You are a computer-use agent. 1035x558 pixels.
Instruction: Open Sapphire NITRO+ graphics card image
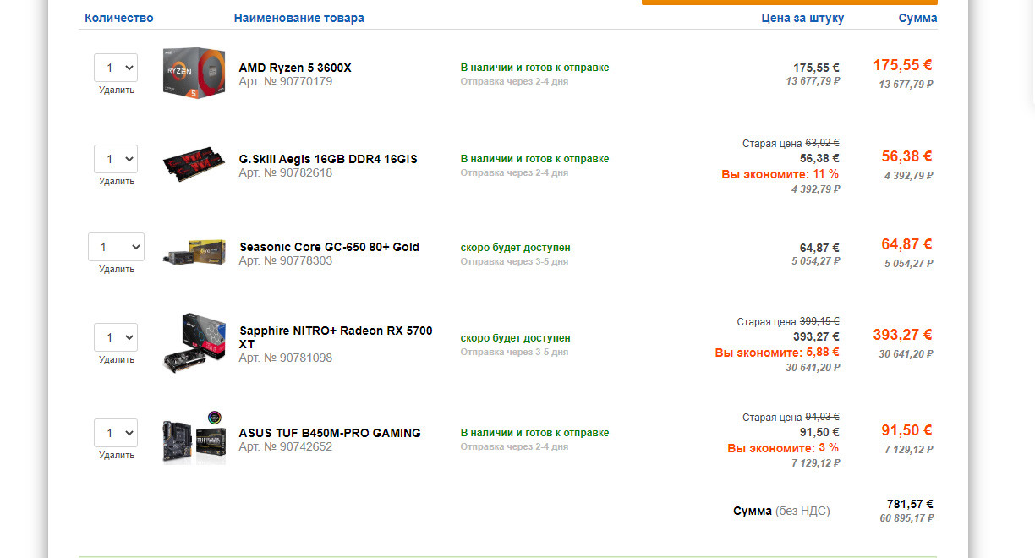pos(194,343)
